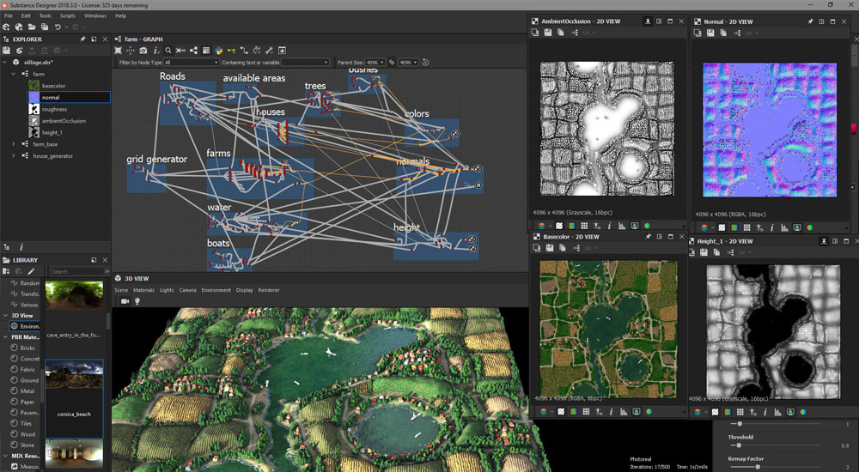Select the Bricks category in the Library

click(27, 348)
